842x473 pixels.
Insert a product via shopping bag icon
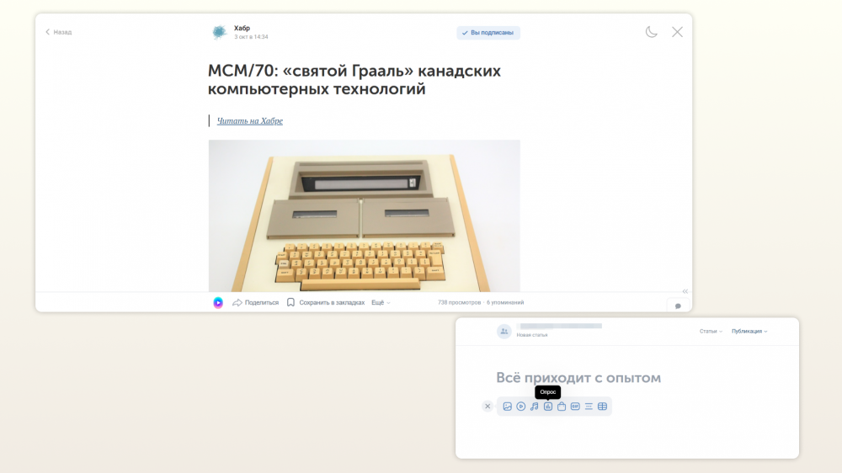(x=562, y=407)
